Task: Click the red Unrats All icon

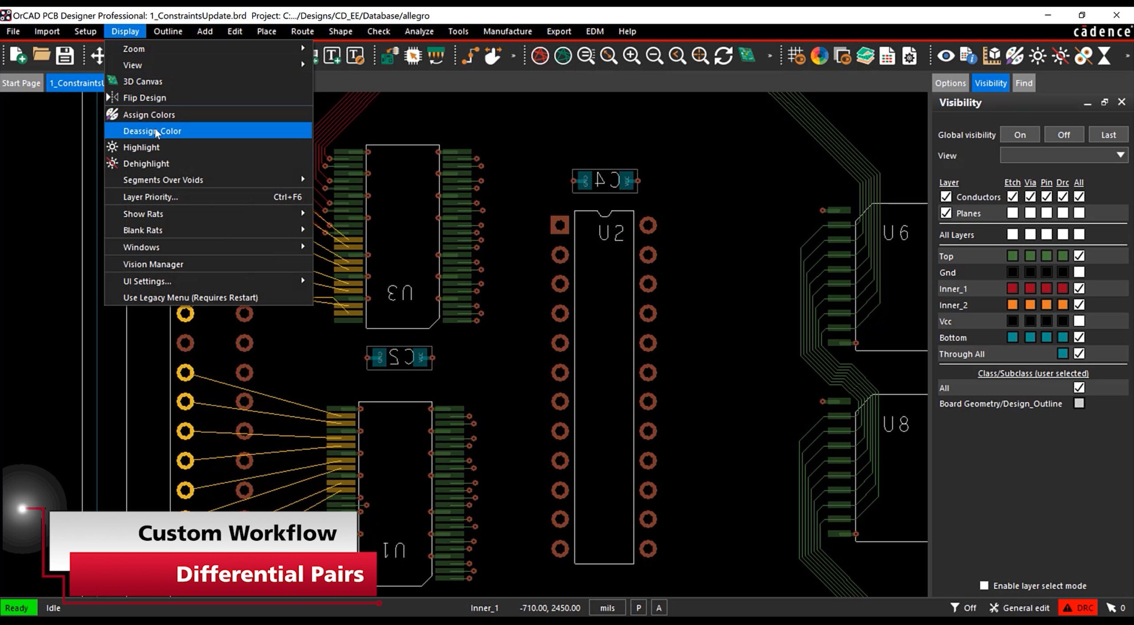Action: 540,56
